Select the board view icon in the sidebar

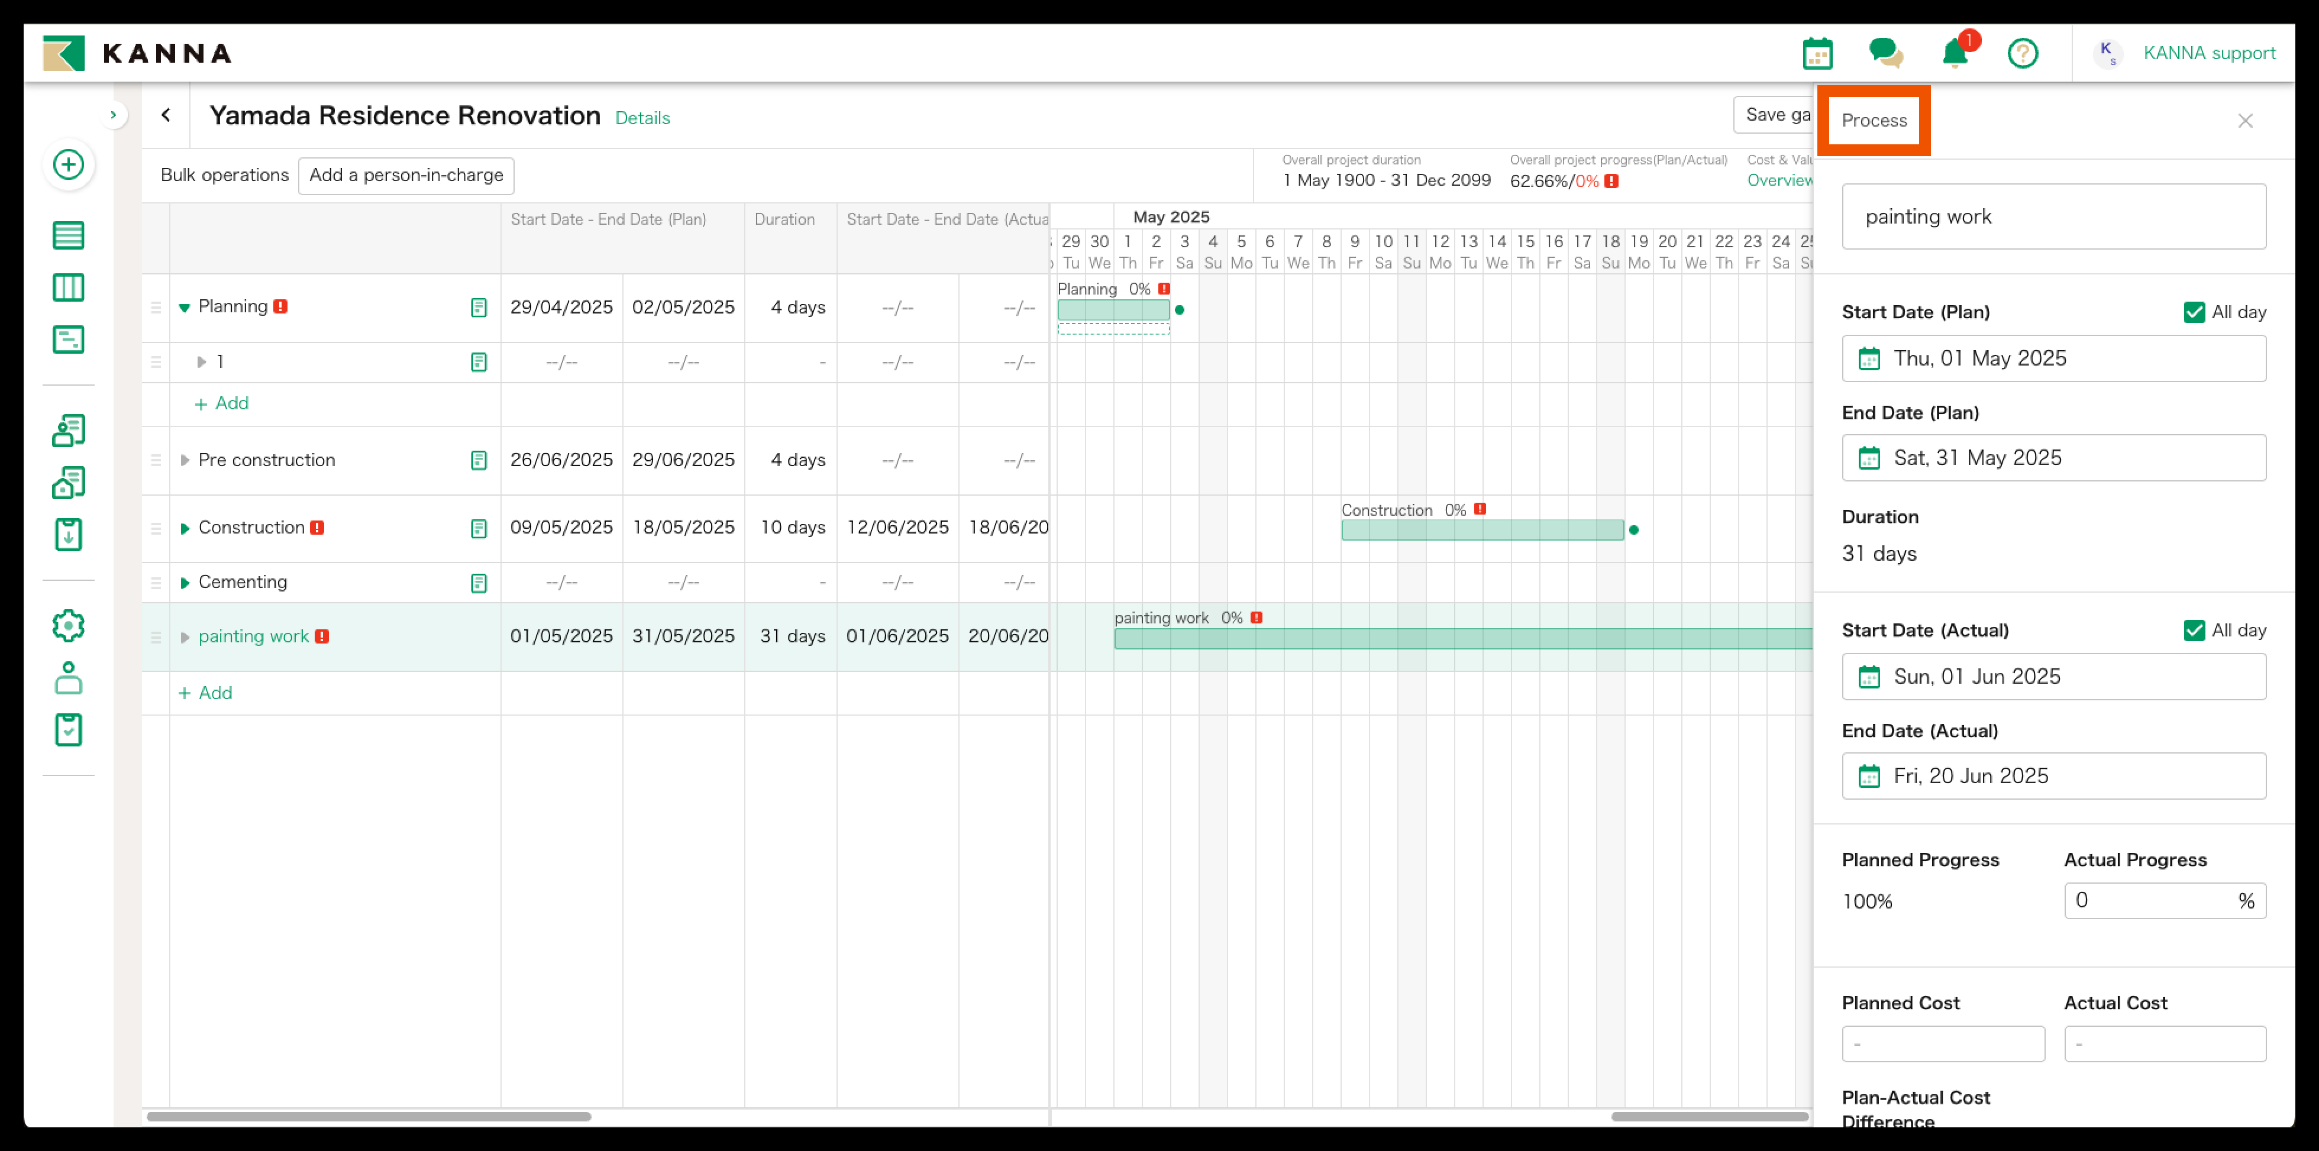[69, 287]
